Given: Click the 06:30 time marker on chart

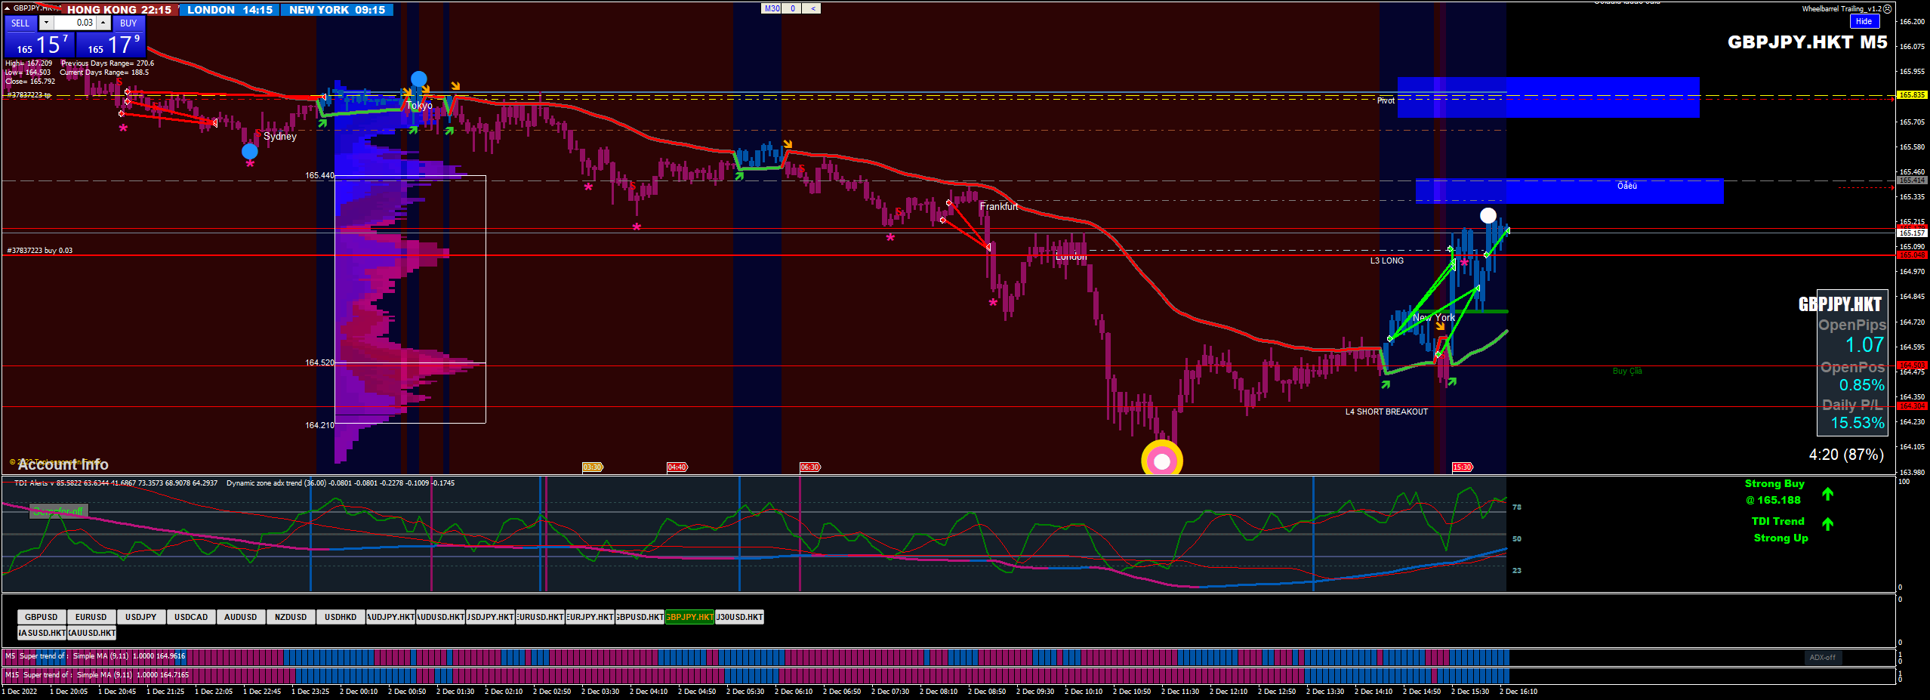Looking at the screenshot, I should [x=810, y=467].
